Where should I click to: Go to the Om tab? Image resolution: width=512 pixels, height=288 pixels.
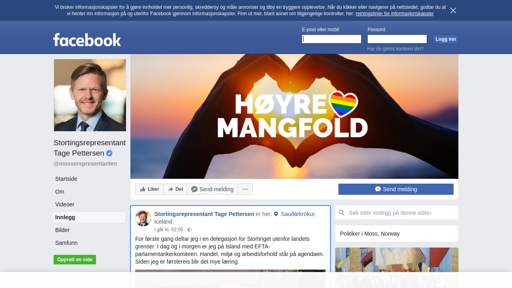click(60, 192)
